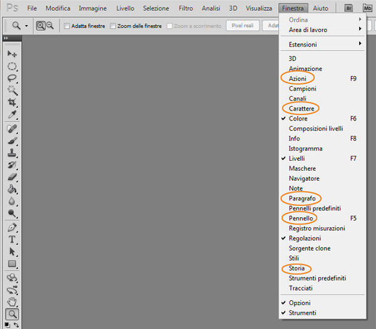
Task: Click the Zoom In magnifier option
Action: tap(41, 26)
